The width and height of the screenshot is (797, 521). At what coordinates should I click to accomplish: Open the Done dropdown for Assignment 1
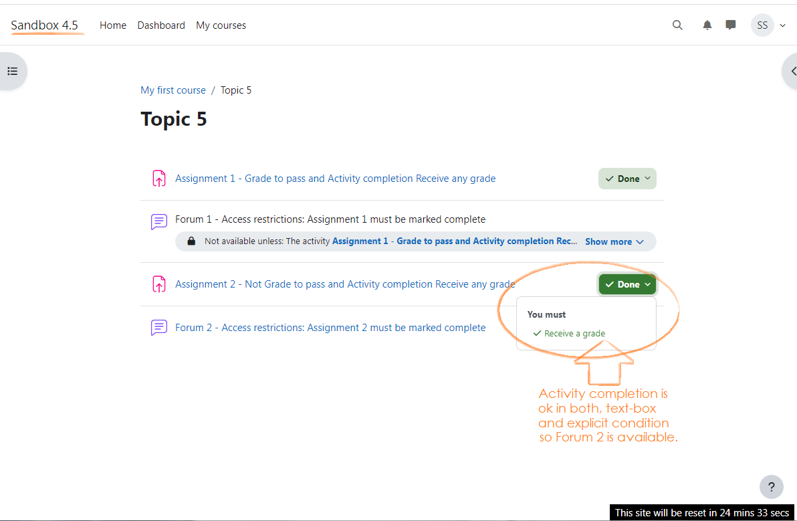tap(627, 179)
